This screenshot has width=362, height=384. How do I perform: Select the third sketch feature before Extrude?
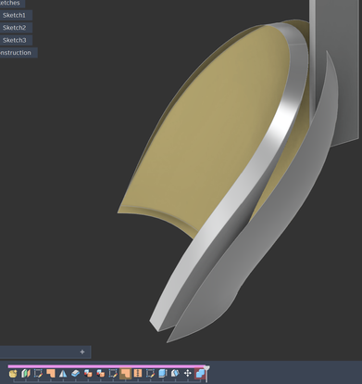[x=150, y=374]
